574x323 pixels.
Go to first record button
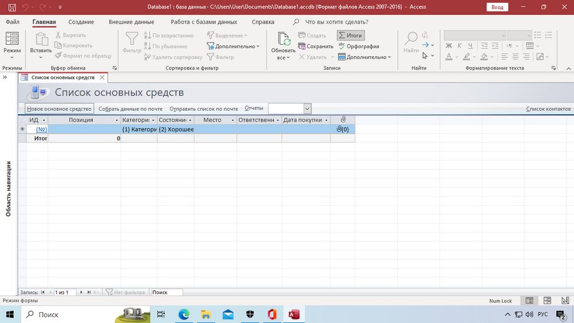[x=43, y=292]
